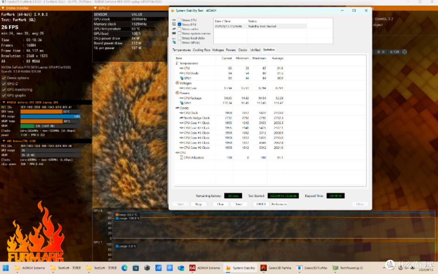
Task: Open the Microsoft Store taskbar icon
Action: 136,268
